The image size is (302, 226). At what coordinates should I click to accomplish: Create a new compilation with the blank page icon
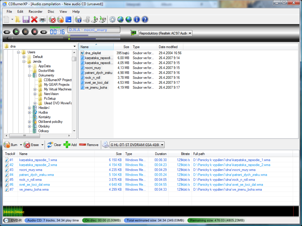[x=6, y=19]
